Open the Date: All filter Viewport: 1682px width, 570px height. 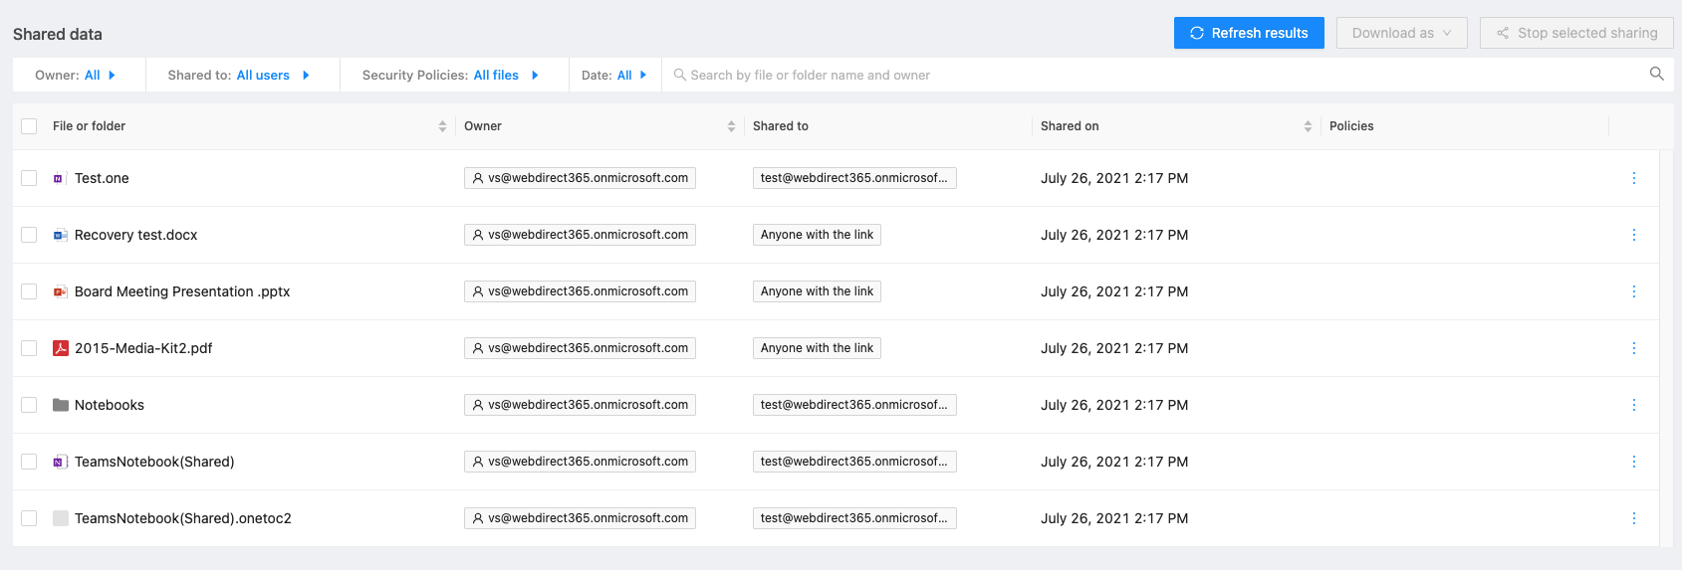pos(614,76)
